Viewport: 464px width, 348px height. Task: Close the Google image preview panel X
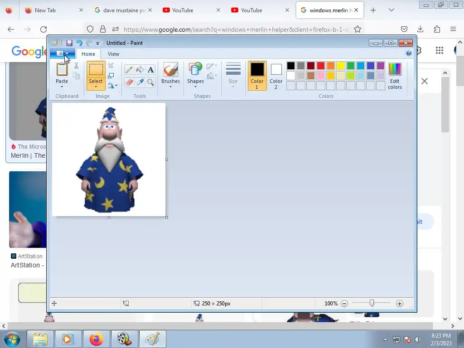[424, 81]
